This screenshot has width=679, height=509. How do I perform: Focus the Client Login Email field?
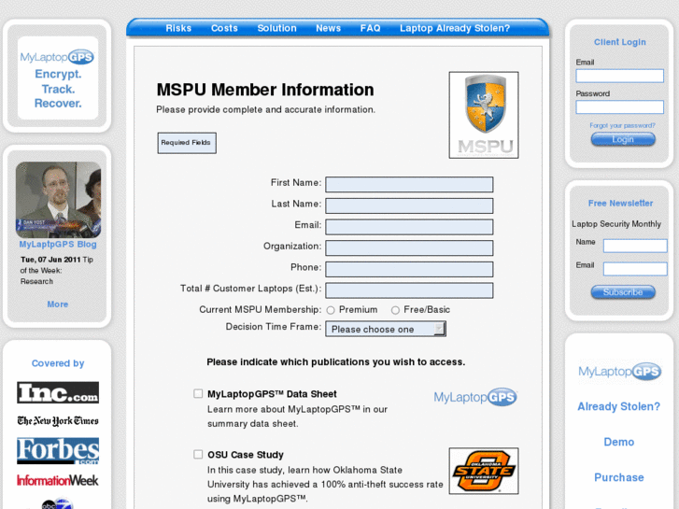619,76
